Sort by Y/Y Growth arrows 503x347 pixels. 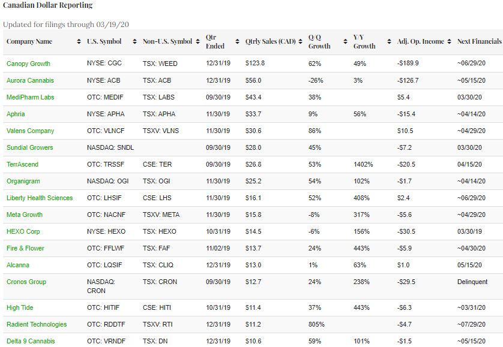390,42
